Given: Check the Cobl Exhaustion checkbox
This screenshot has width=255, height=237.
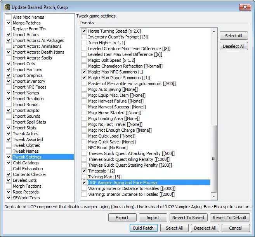Looking at the screenshot, I should (x=9, y=169).
